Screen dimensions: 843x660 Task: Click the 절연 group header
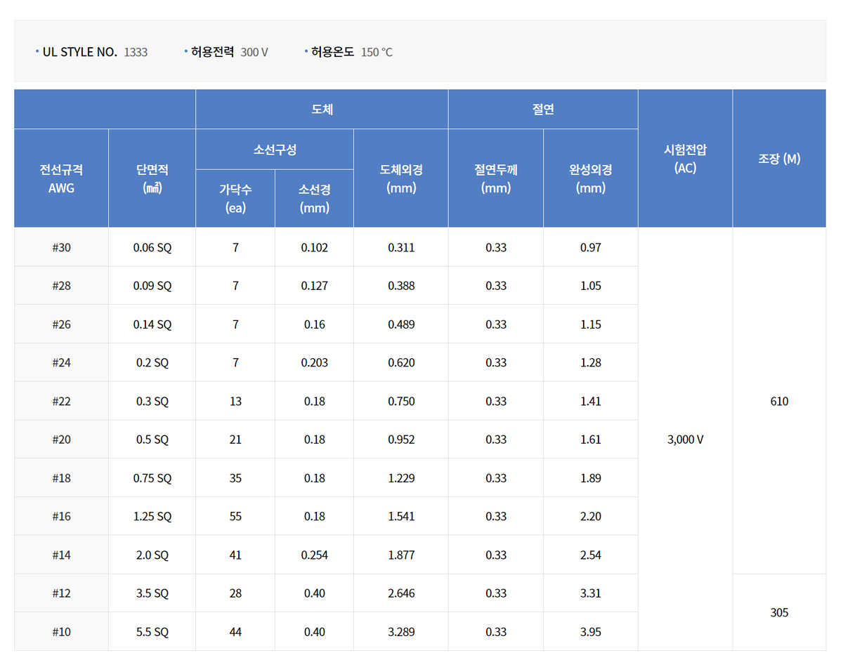(x=542, y=109)
